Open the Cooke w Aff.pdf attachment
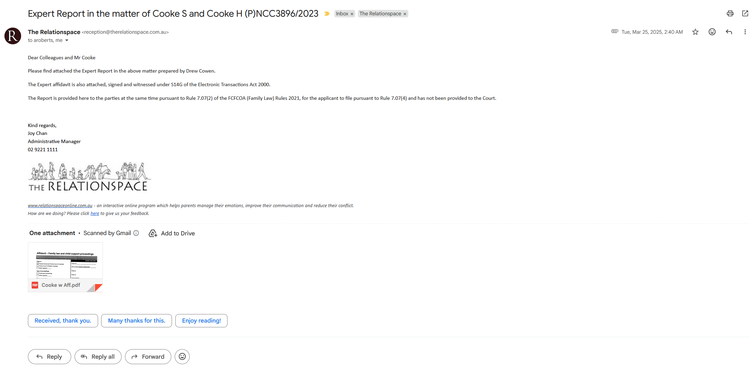756x373 pixels. tap(65, 267)
